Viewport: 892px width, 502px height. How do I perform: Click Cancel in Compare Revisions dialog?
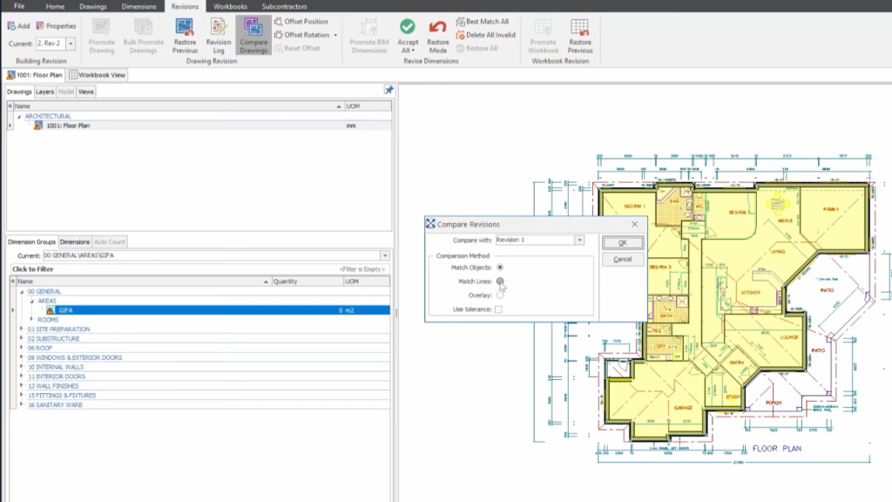coord(622,260)
